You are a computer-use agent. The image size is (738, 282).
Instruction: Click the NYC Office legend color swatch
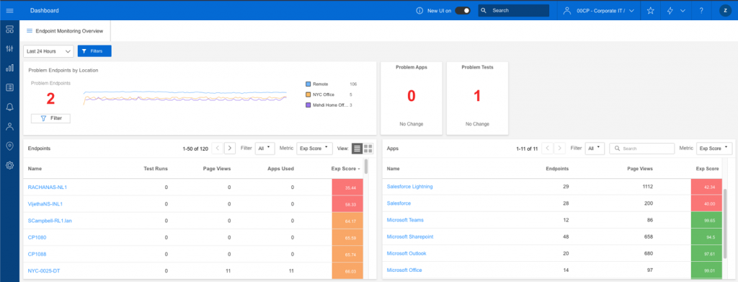308,94
